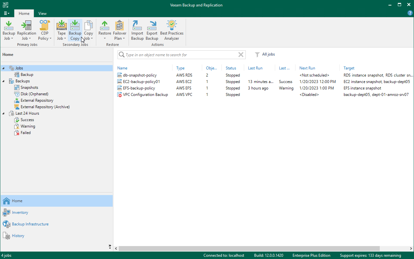414x259 pixels.
Task: Collapse the Jobs tree node
Action: 3,68
